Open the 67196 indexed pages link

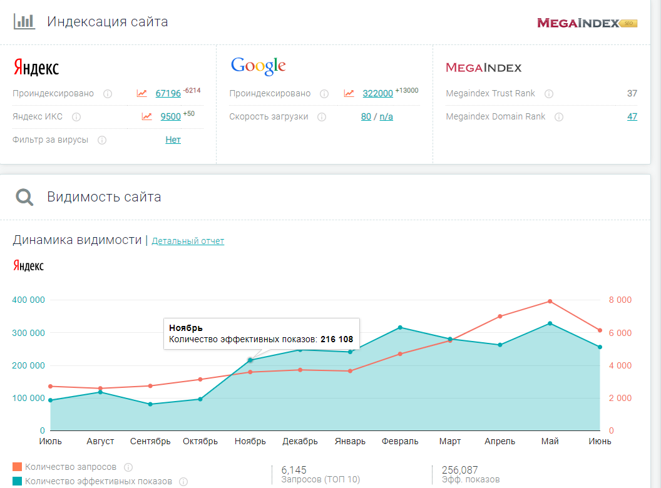[168, 93]
